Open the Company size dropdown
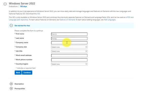The width and height of the screenshot is (162, 91). tap(69, 47)
